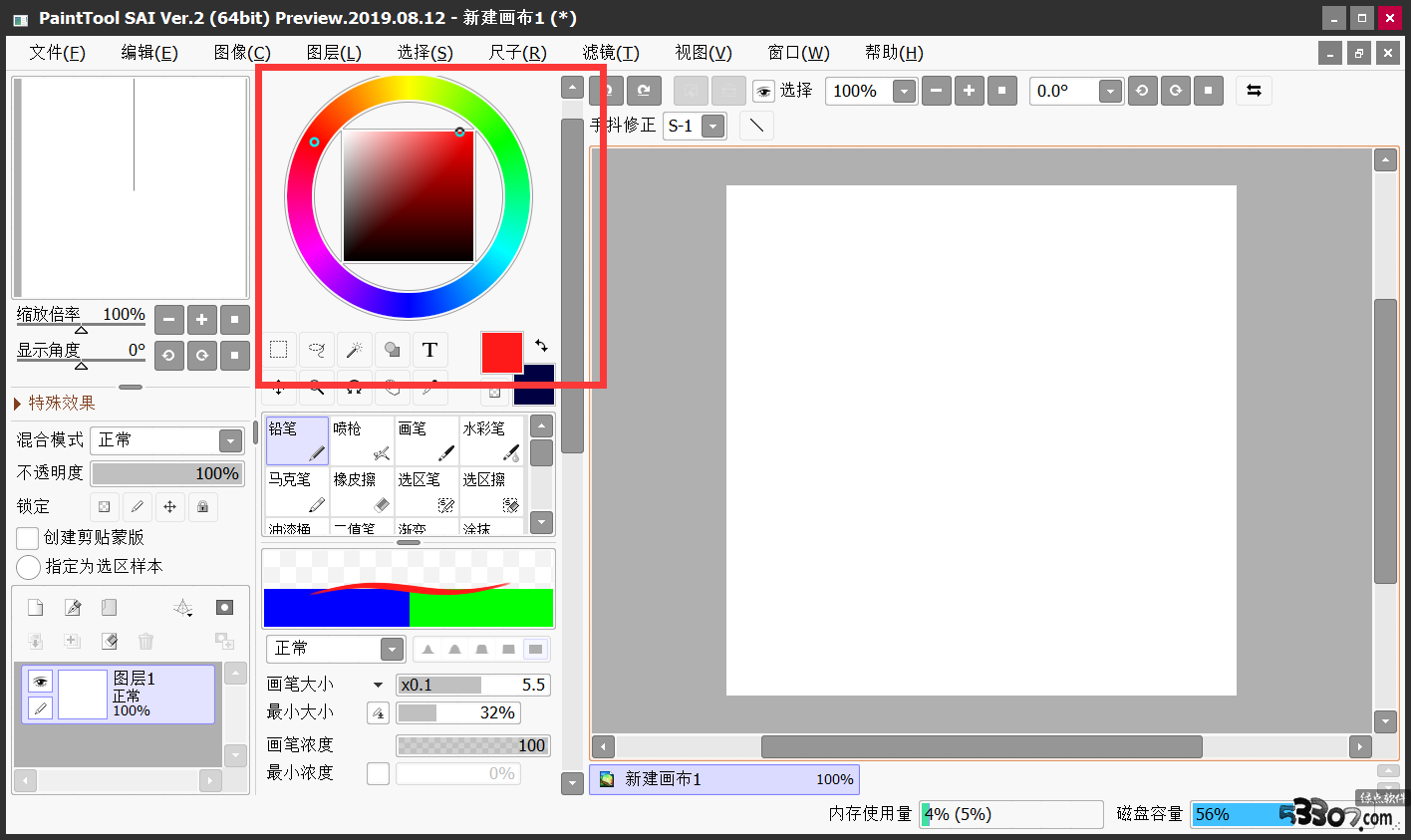1411x840 pixels.
Task: Enable 指定为选区样本 option
Action: point(28,567)
